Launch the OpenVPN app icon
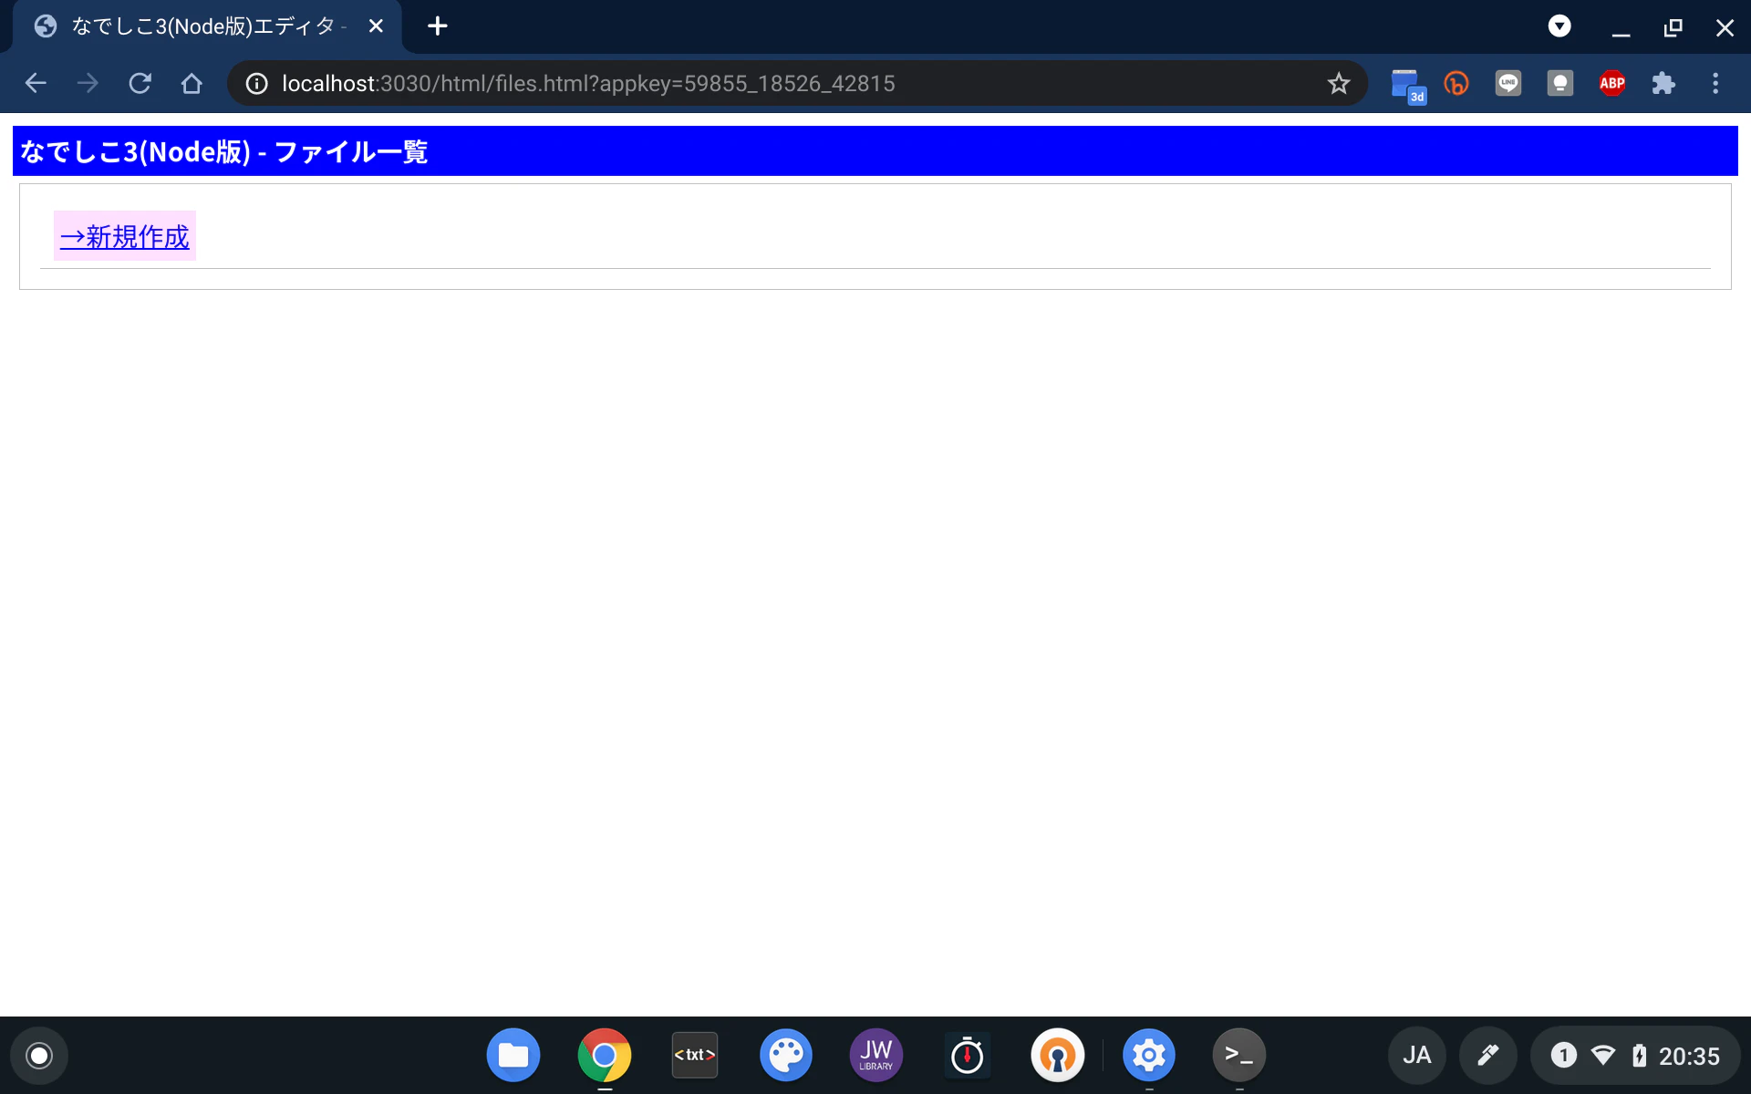The height and width of the screenshot is (1094, 1751). pyautogui.click(x=1058, y=1056)
